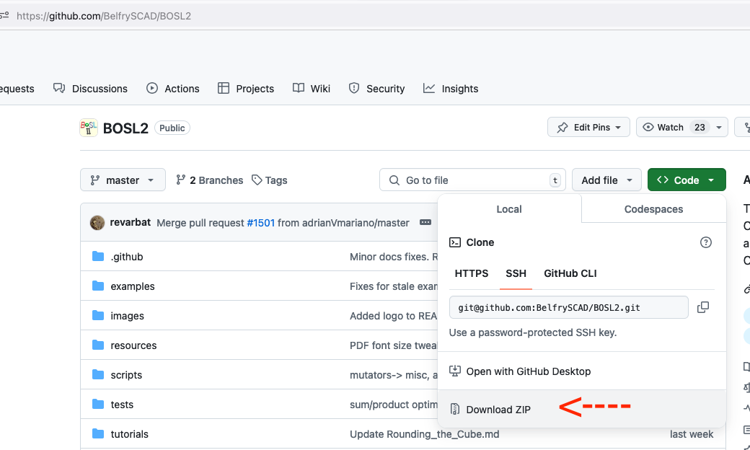Viewport: 750px width, 450px height.
Task: Toggle the green Code button menu
Action: [x=687, y=180]
